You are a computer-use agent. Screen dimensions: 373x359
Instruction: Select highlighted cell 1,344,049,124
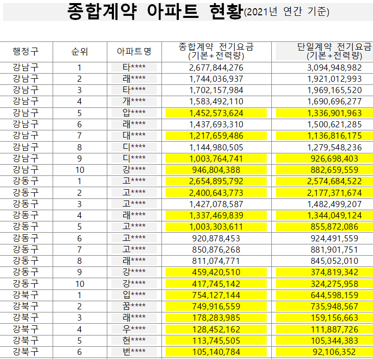click(x=324, y=215)
